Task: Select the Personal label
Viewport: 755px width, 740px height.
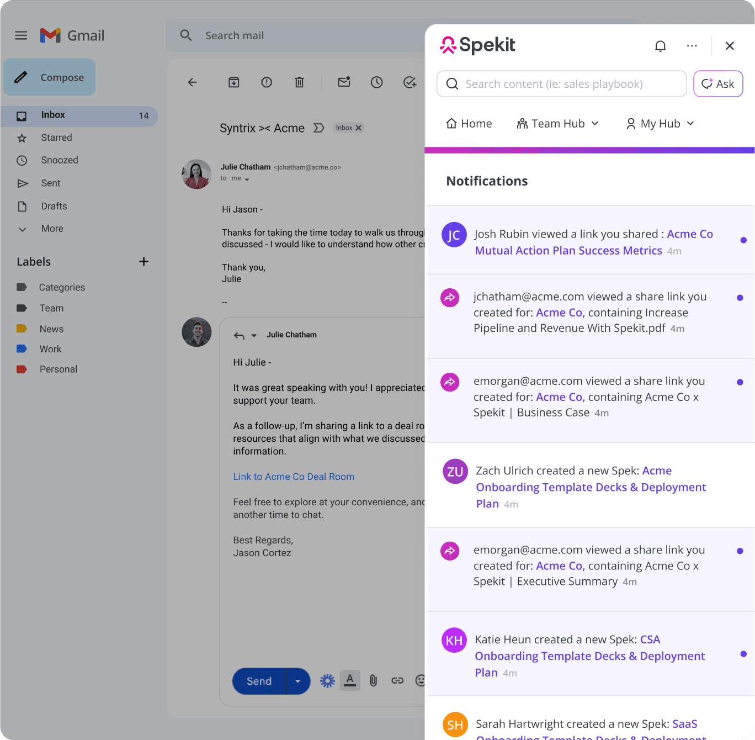Action: 58,369
